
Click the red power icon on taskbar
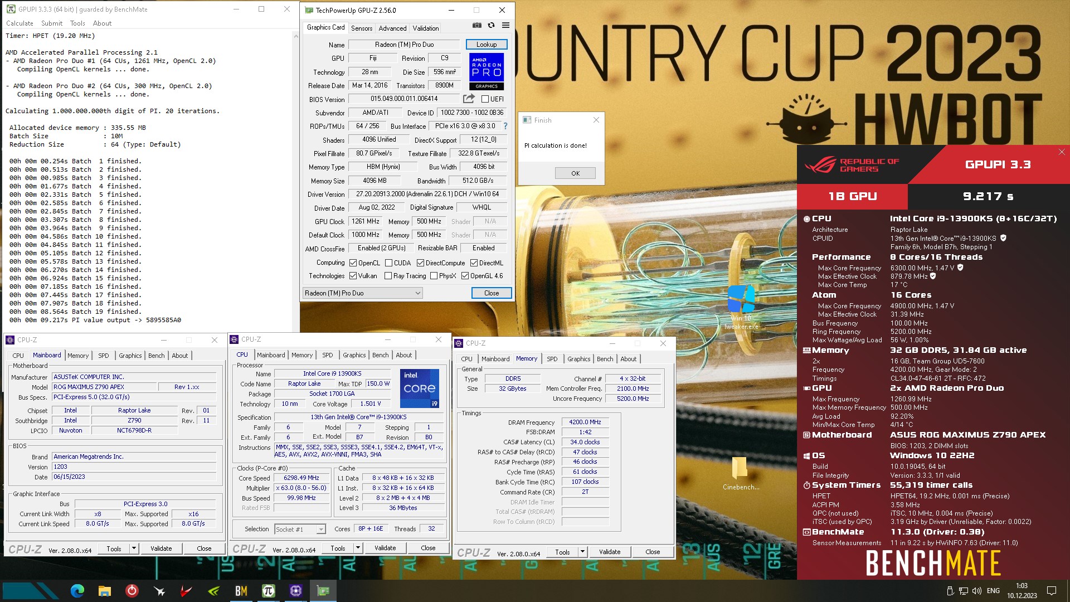pyautogui.click(x=132, y=590)
